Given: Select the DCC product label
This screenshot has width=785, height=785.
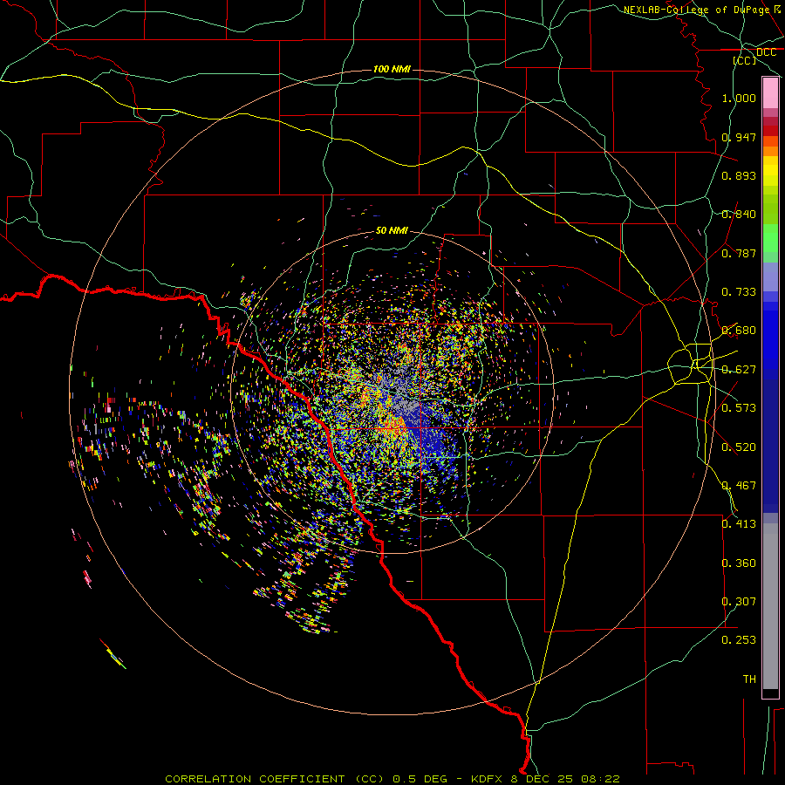Looking at the screenshot, I should point(766,52).
